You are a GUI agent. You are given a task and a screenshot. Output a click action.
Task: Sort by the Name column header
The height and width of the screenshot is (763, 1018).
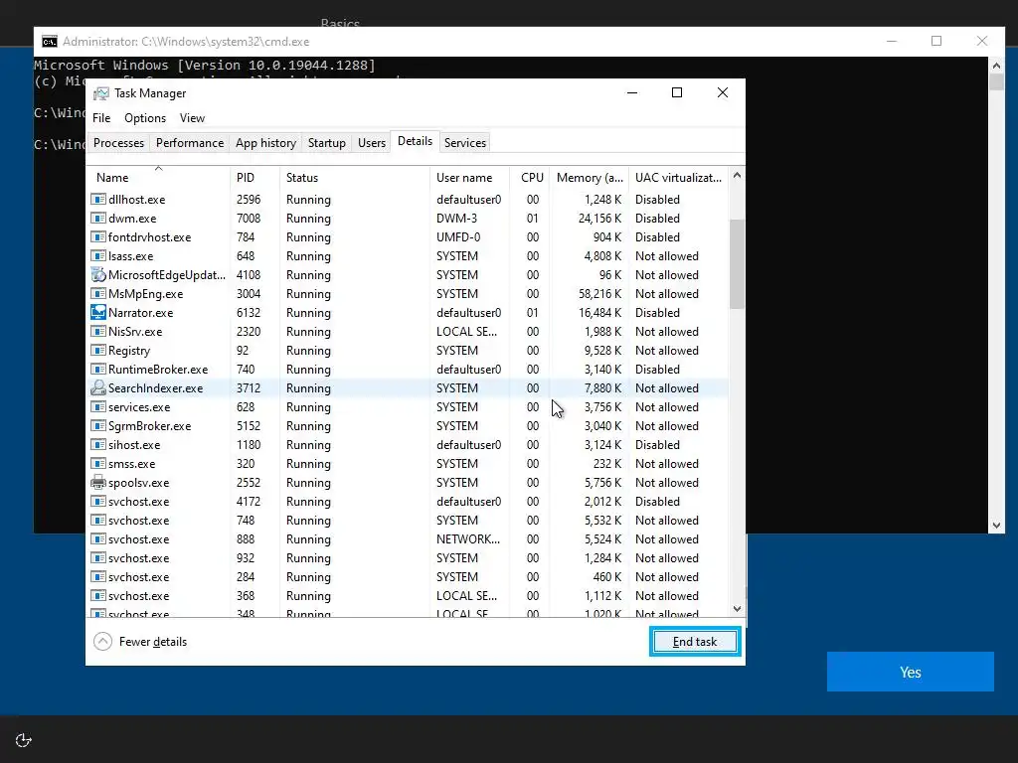pyautogui.click(x=158, y=177)
